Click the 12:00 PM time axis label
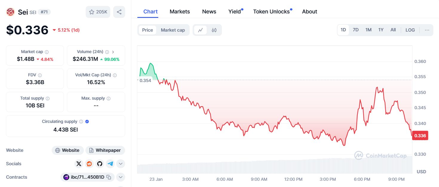Image resolution: width=439 pixels, height=187 pixels. click(293, 179)
